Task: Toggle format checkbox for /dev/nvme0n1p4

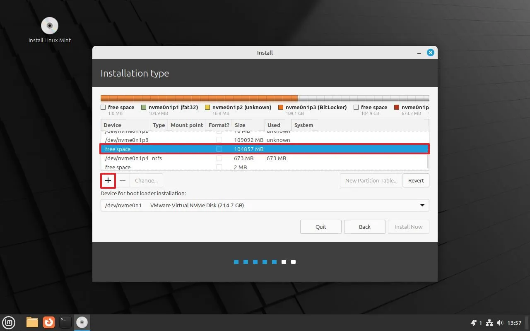Action: 219,158
